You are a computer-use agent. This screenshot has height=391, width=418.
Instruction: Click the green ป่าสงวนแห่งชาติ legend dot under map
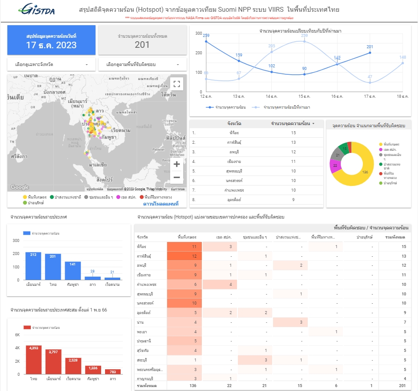coord(52,197)
